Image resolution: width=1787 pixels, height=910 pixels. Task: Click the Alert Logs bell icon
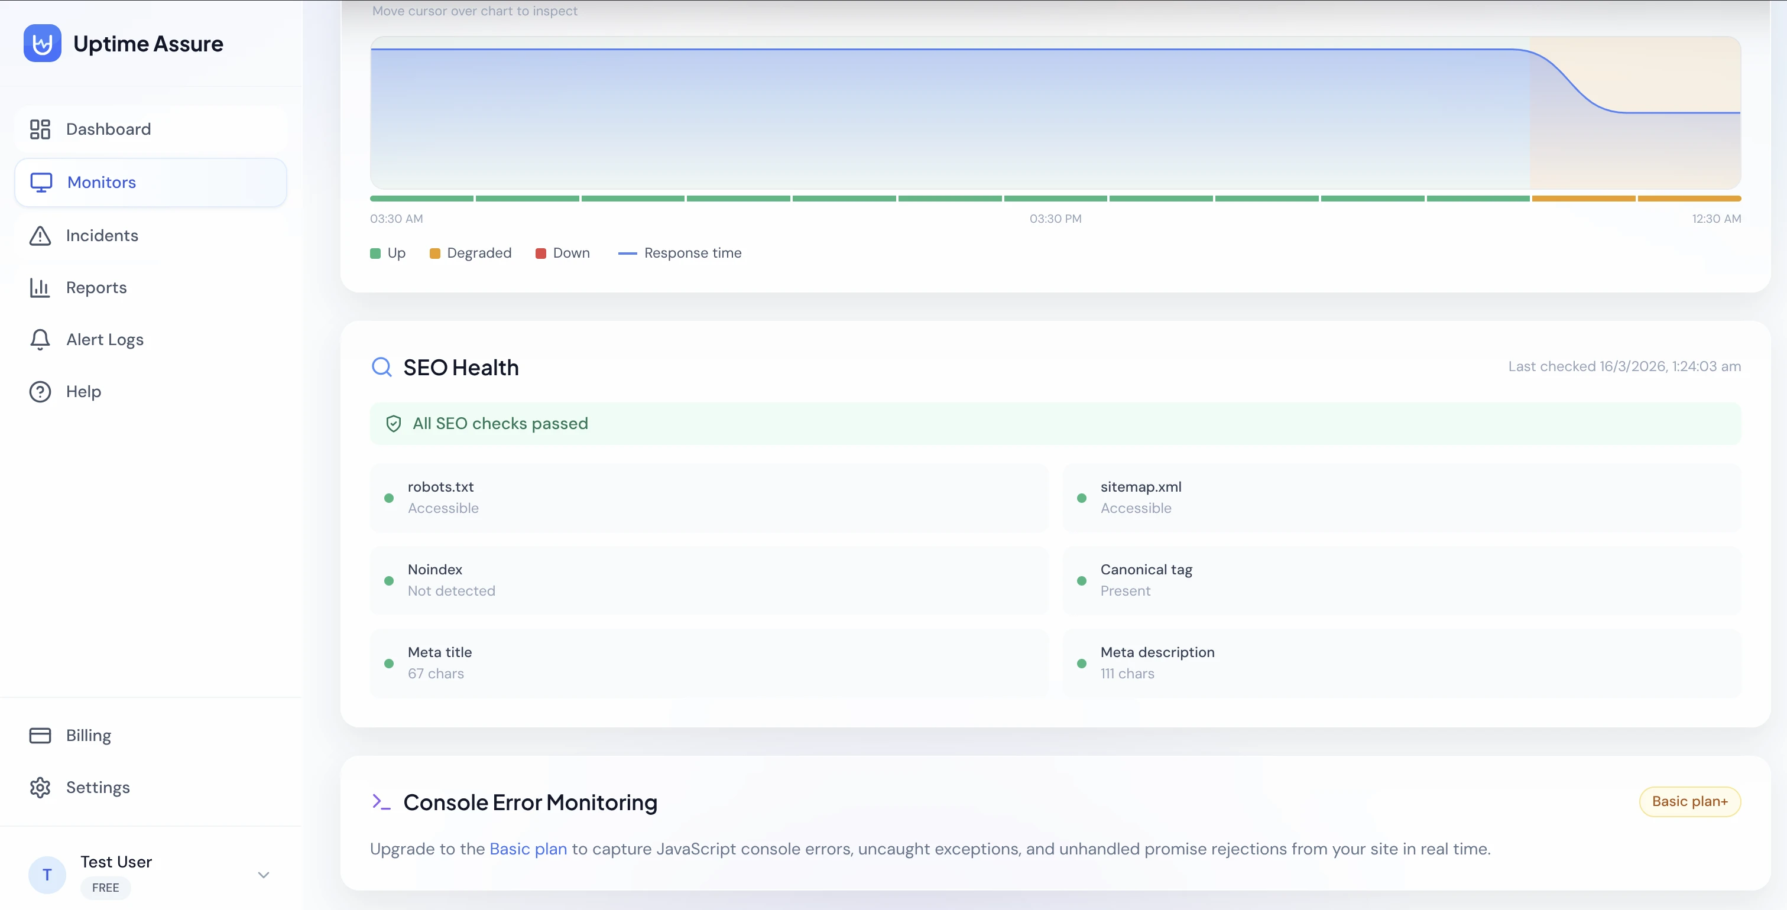coord(40,339)
